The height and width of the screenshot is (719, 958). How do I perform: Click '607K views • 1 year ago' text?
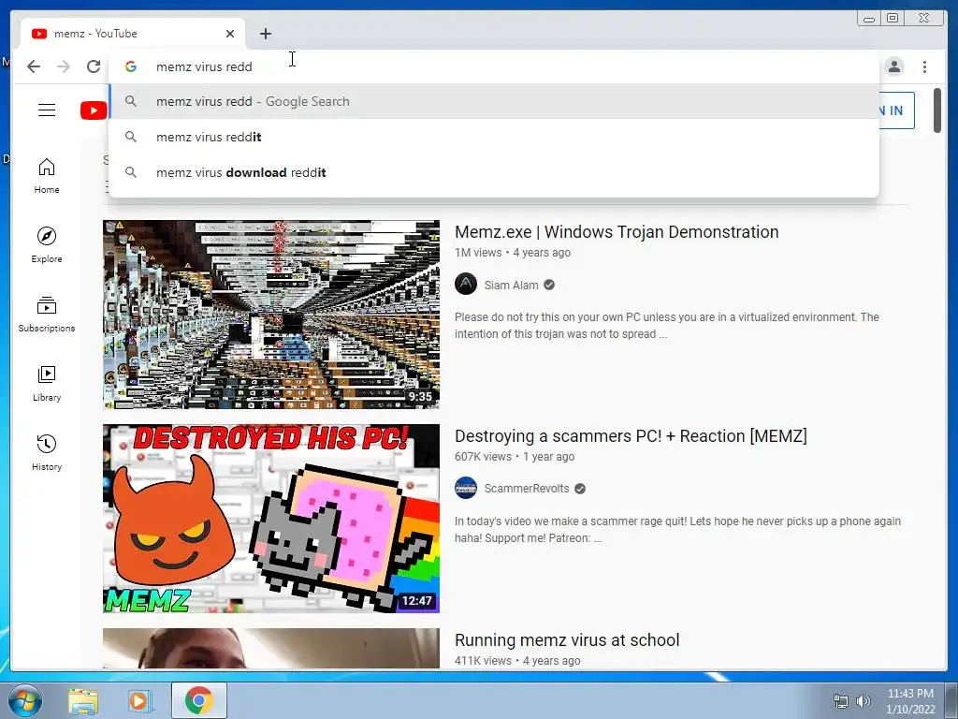pos(515,457)
